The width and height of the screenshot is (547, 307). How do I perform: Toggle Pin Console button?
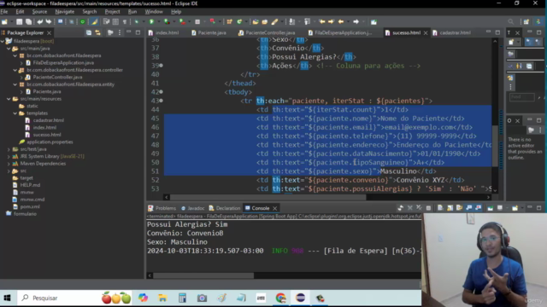tap(490, 208)
